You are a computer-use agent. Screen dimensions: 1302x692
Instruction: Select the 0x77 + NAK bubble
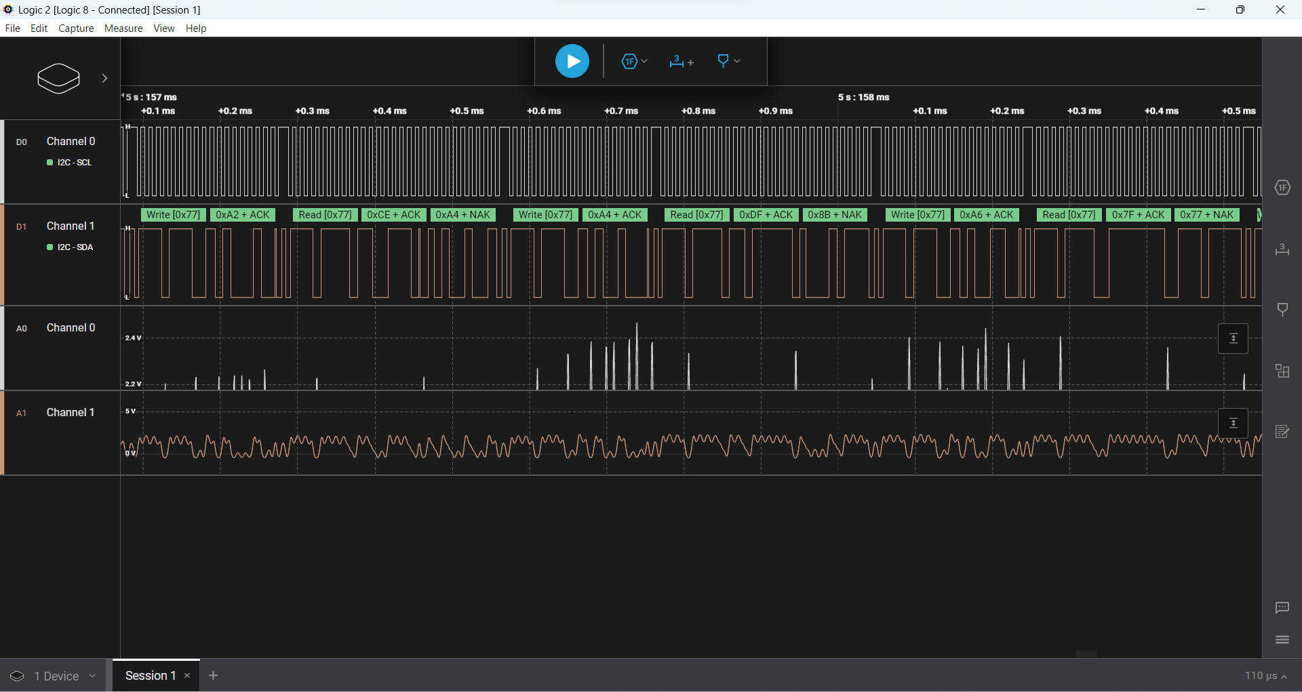pos(1206,215)
